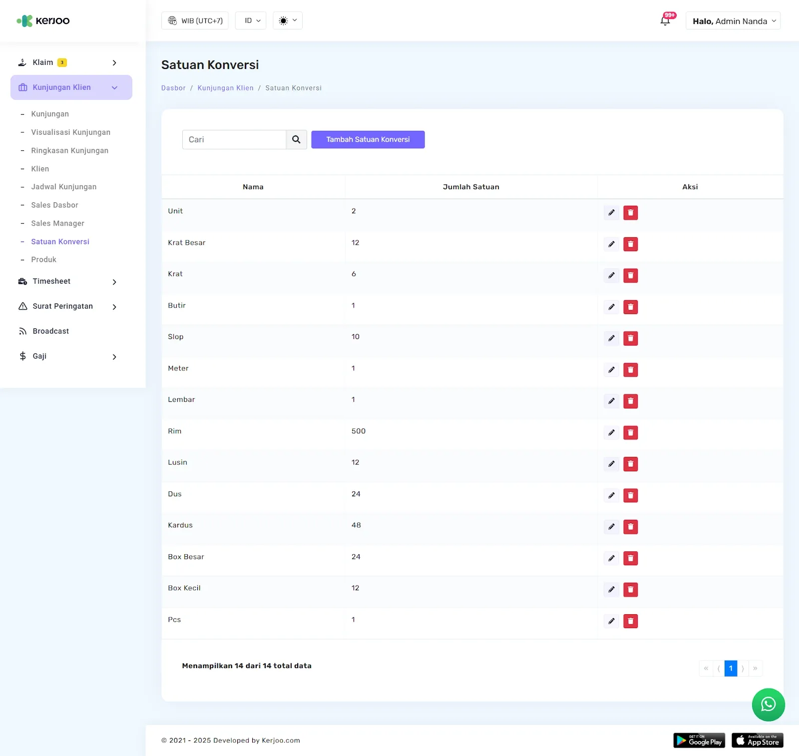
Task: Open the App Store badge
Action: 757,740
